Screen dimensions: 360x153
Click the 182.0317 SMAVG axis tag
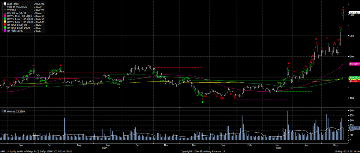pyautogui.click(x=354, y=64)
